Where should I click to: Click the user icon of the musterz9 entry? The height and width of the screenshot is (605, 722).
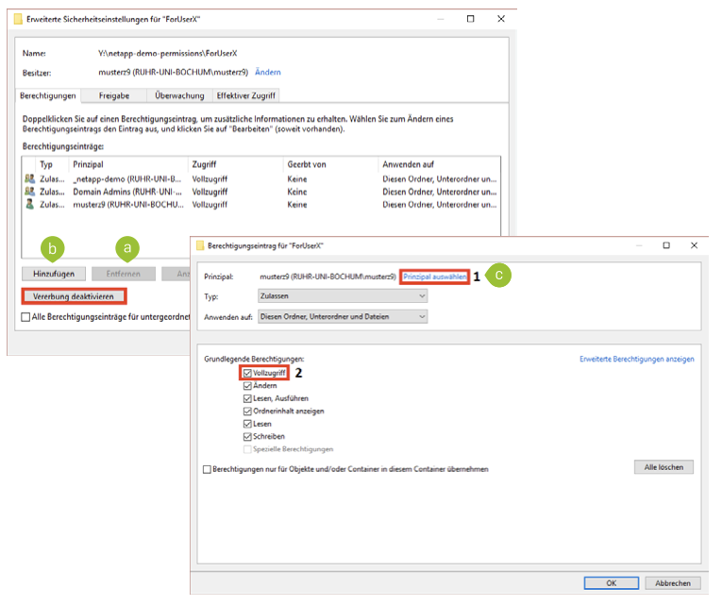point(29,204)
